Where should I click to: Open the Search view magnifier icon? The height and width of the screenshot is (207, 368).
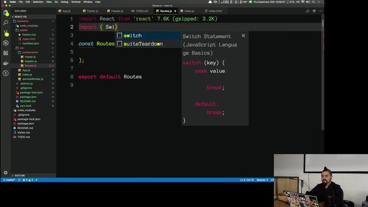(6, 22)
